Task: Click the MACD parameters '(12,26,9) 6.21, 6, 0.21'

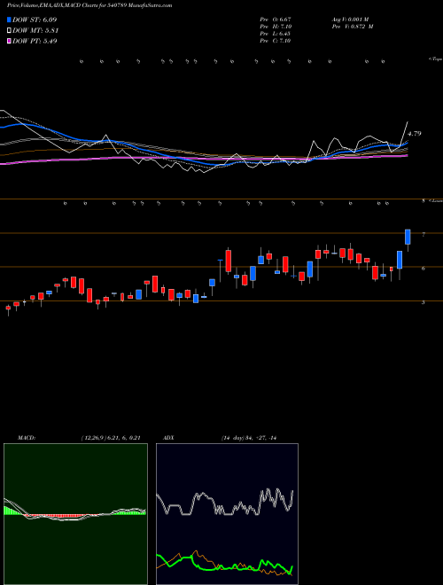Action: point(111,438)
